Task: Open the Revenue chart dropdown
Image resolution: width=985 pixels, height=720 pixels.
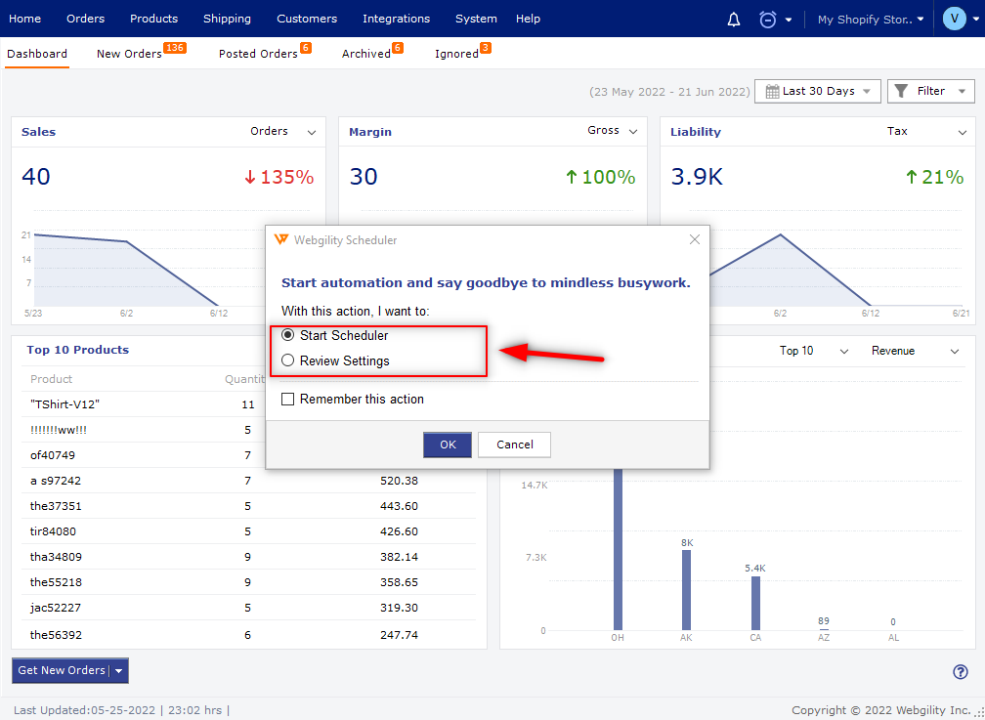Action: tap(916, 351)
